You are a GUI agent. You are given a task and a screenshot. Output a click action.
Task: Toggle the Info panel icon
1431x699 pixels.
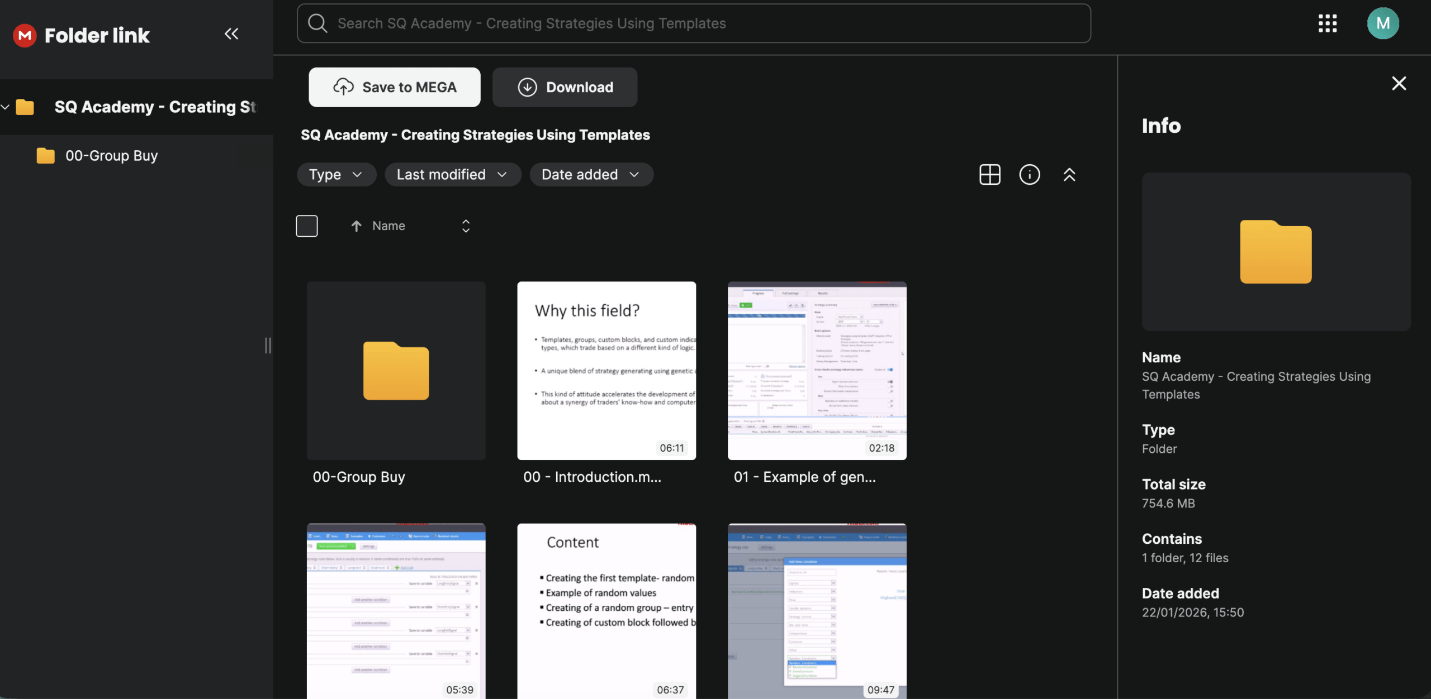click(1029, 175)
